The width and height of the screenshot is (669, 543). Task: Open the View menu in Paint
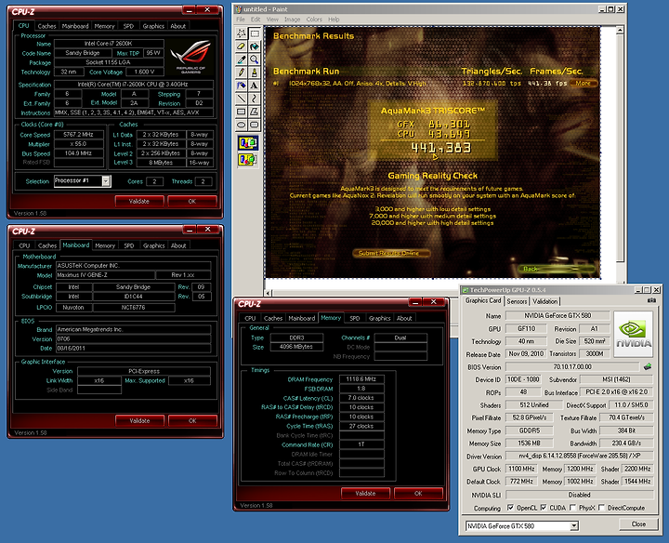coord(272,20)
